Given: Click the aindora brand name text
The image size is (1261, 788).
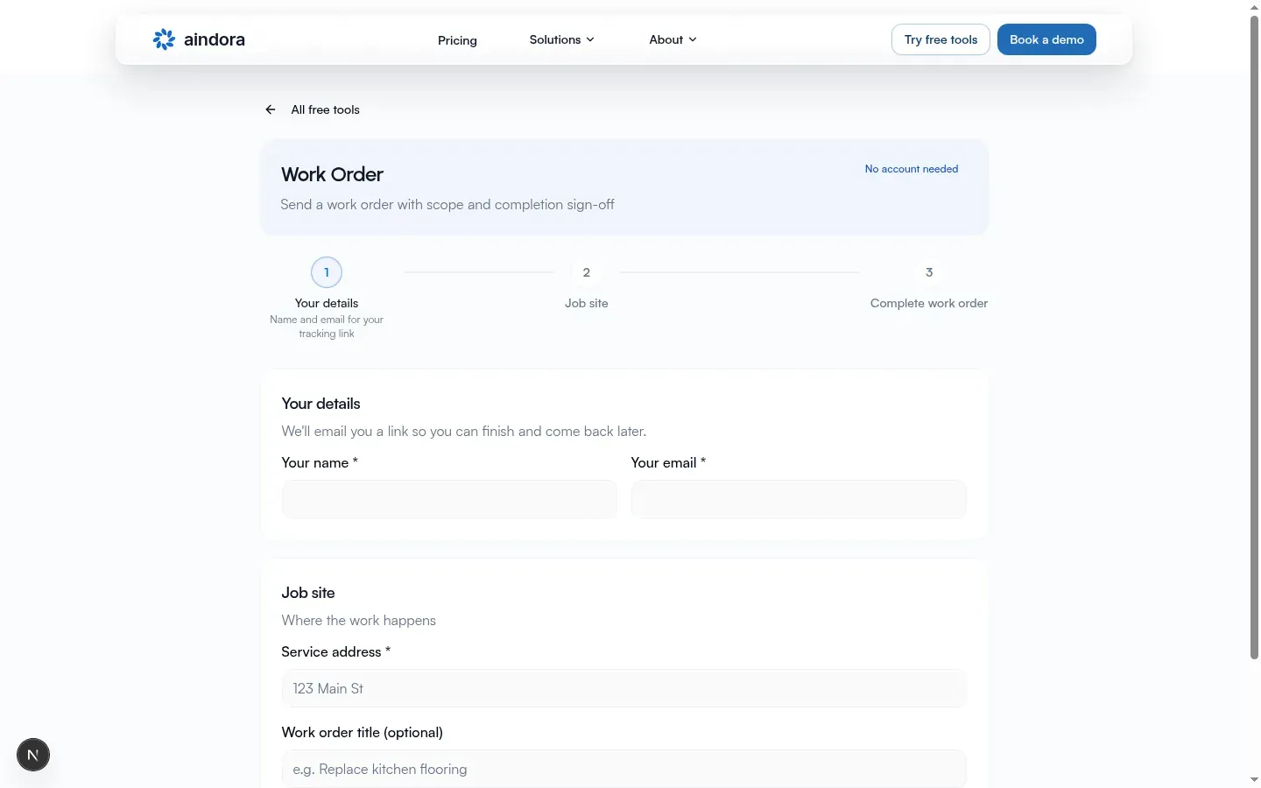Looking at the screenshot, I should click(215, 39).
